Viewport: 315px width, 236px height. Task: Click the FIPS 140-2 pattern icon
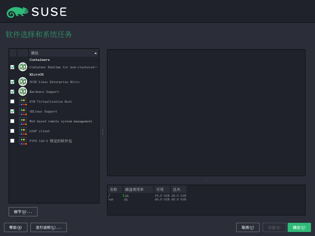[23, 141]
